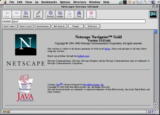This screenshot has width=160, height=115.
Task: Click the Find toolbar button
Action: (79, 14)
